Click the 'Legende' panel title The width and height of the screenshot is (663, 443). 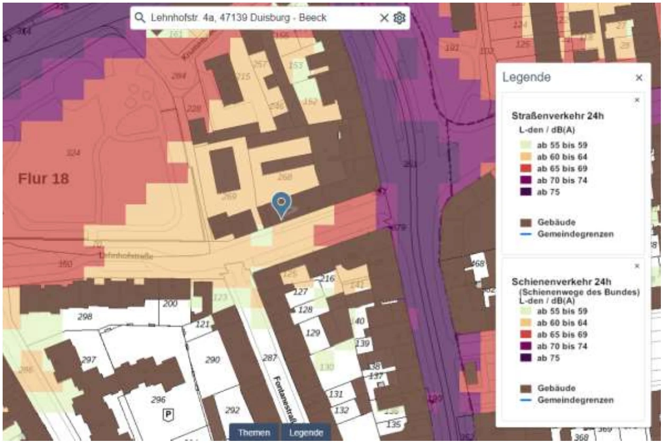[526, 78]
